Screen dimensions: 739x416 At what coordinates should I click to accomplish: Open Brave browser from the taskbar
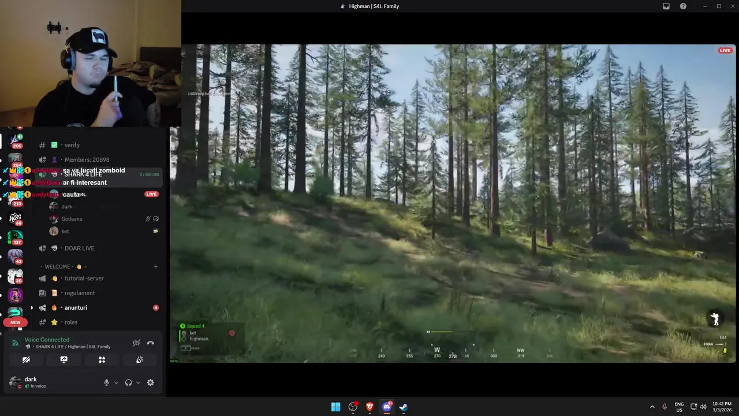369,407
